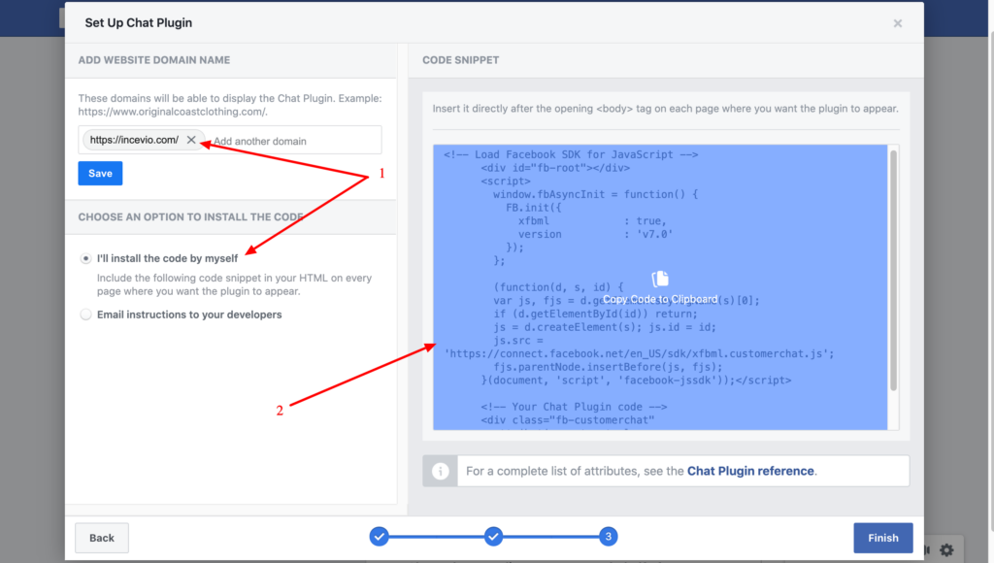Click the second completed step checkmark
The height and width of the screenshot is (563, 994).
[x=493, y=536]
